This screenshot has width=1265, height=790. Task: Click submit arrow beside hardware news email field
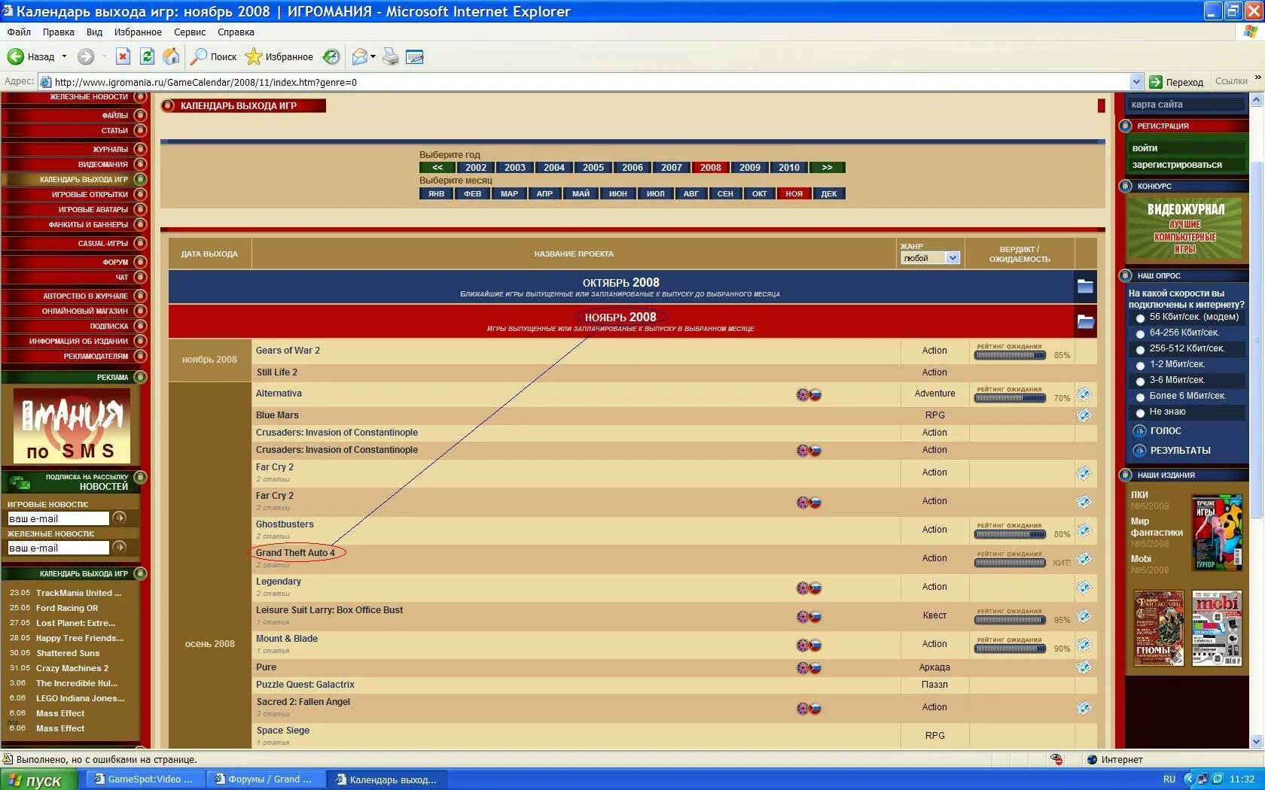120,547
